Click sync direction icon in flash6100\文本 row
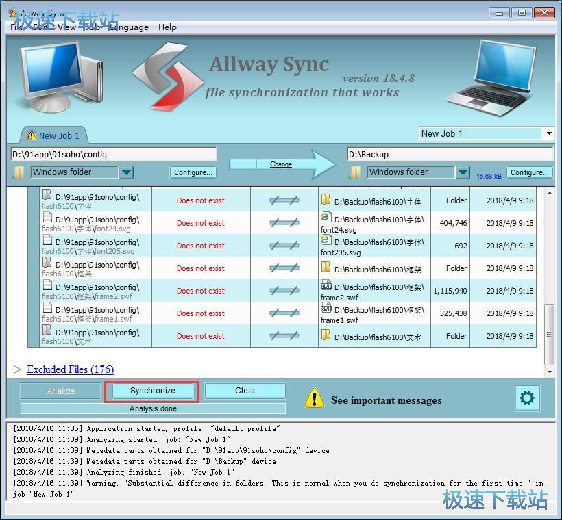 pos(284,335)
